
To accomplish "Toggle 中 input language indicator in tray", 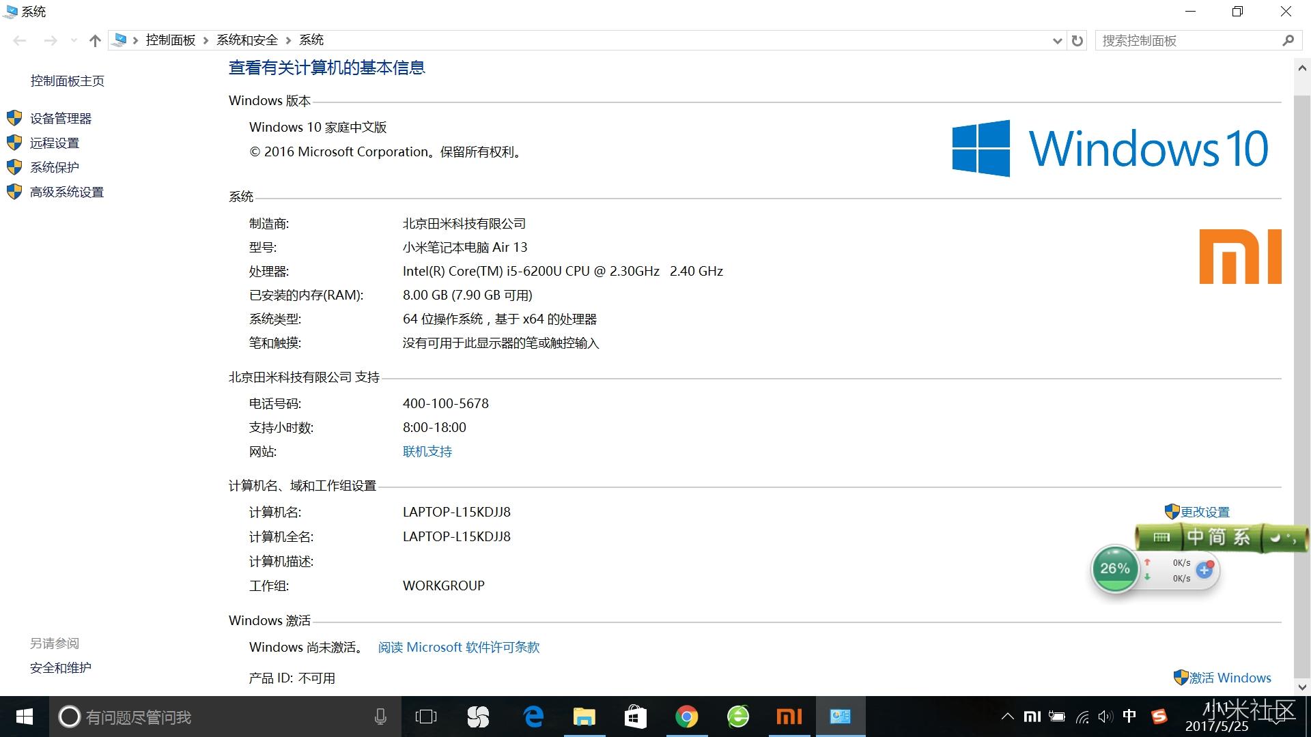I will [1129, 717].
